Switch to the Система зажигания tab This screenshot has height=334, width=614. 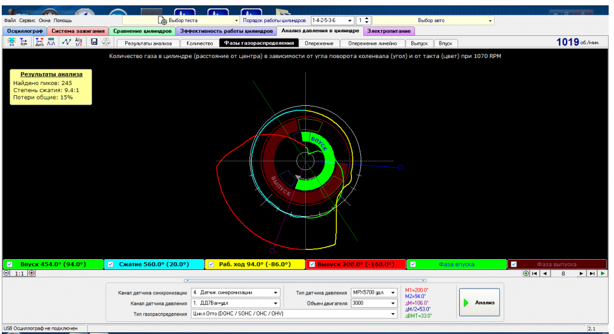point(78,31)
